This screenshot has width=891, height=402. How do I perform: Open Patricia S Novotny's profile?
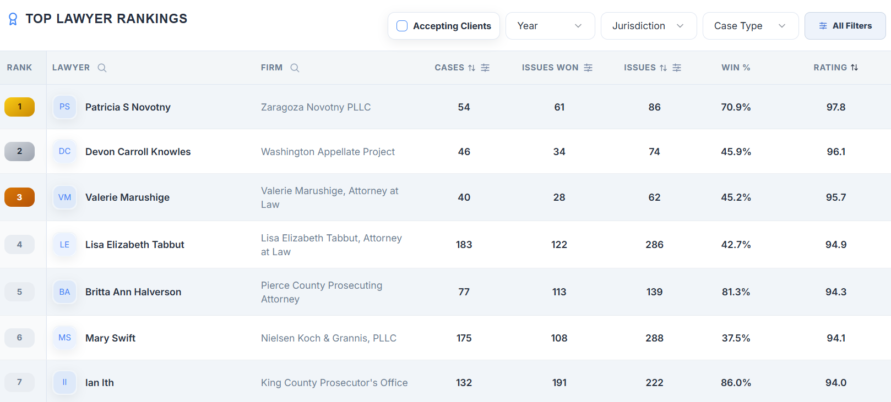pyautogui.click(x=128, y=107)
